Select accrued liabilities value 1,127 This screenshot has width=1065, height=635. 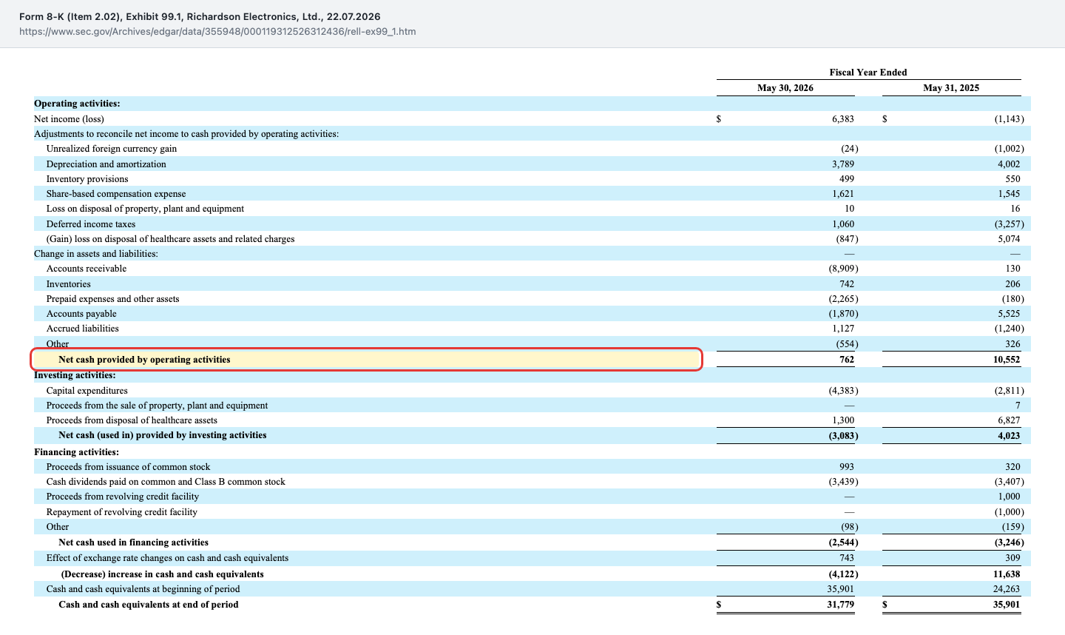[x=843, y=329]
